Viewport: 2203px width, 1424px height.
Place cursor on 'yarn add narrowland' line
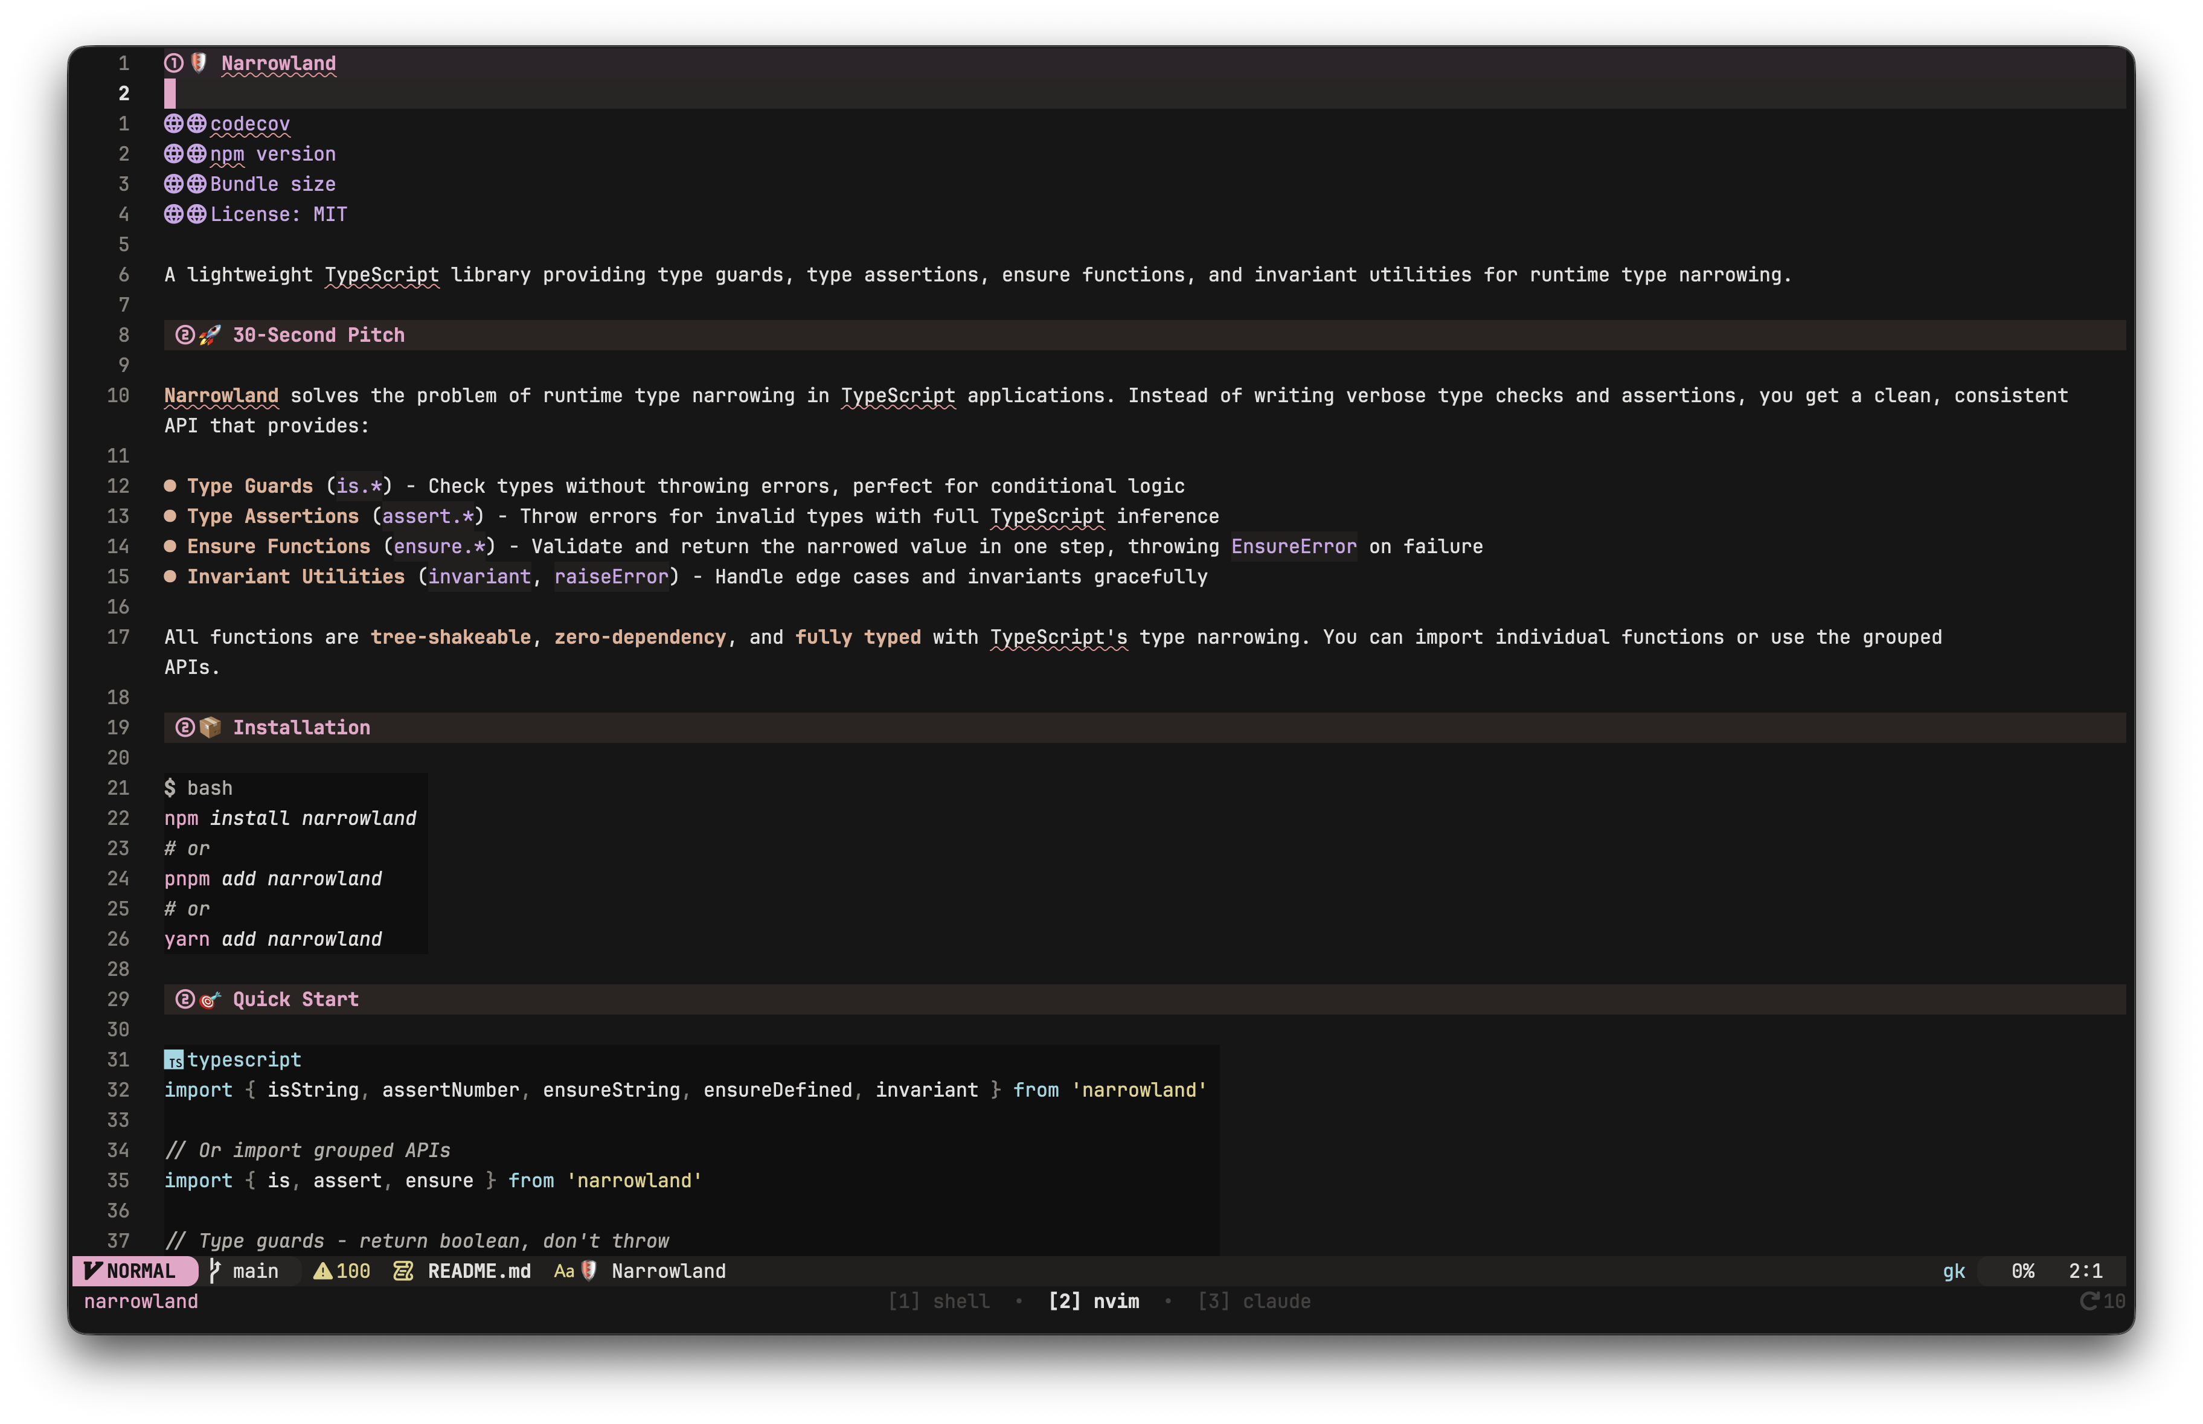click(273, 938)
